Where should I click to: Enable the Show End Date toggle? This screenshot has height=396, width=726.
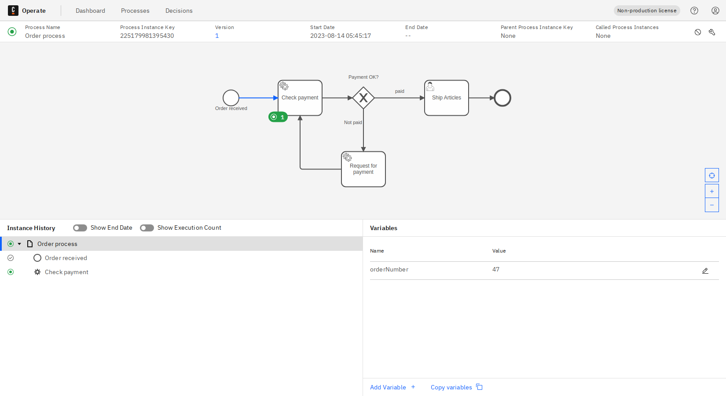coord(80,227)
